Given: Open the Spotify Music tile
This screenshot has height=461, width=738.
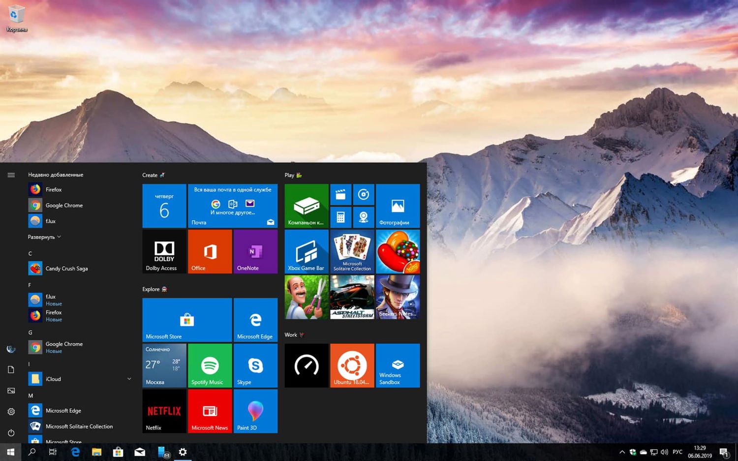Looking at the screenshot, I should [210, 365].
